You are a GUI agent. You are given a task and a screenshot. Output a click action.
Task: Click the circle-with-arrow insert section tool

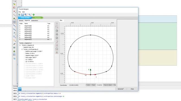point(57,34)
